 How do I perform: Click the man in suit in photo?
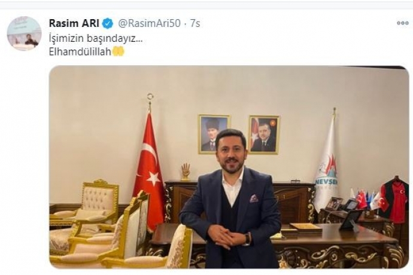[232, 200]
